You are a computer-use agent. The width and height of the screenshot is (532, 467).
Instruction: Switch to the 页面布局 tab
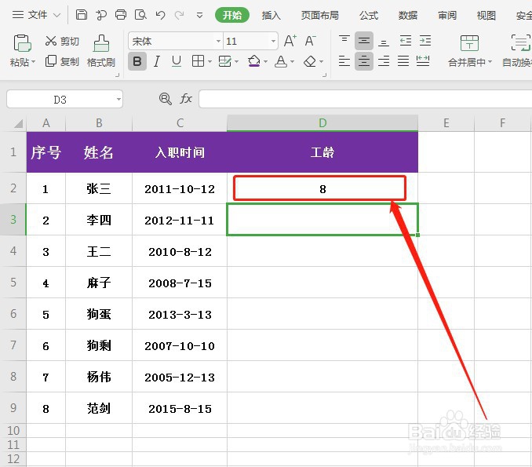tap(319, 15)
